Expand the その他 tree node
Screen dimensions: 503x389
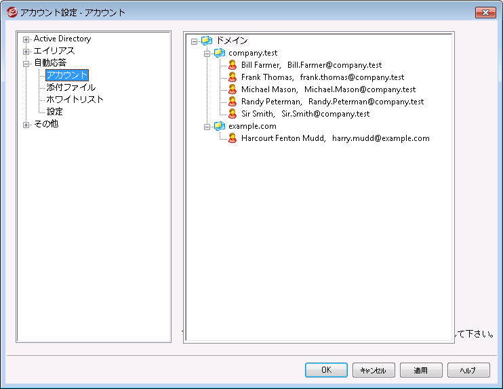26,125
